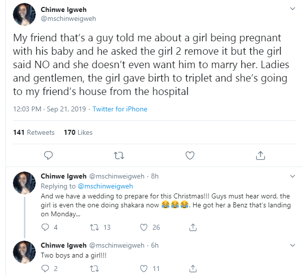The image size is (303, 276).
Task: Reply to the wedding Christmas tweet
Action: 45,227
